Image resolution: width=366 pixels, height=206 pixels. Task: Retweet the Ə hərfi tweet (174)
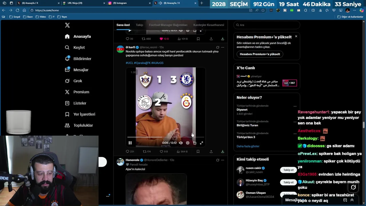pyautogui.click(x=146, y=151)
